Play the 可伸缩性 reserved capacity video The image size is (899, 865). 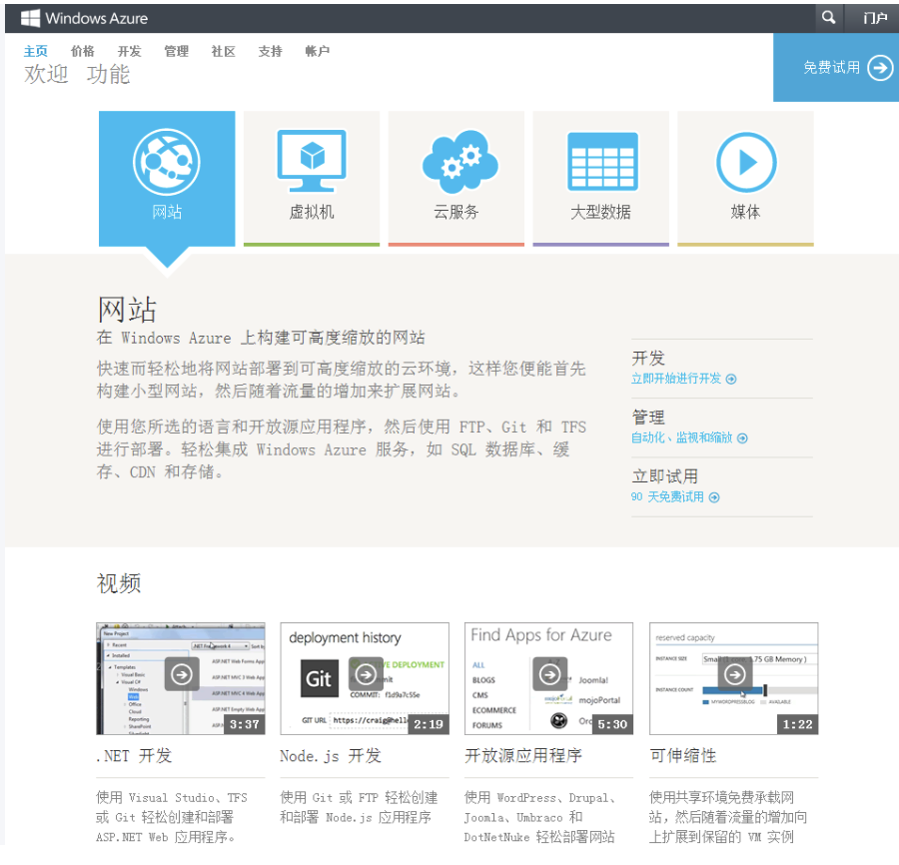pyautogui.click(x=734, y=674)
